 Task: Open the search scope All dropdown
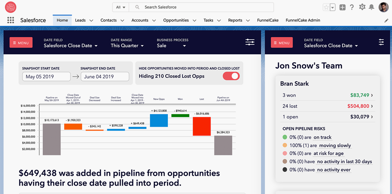[x=121, y=7]
